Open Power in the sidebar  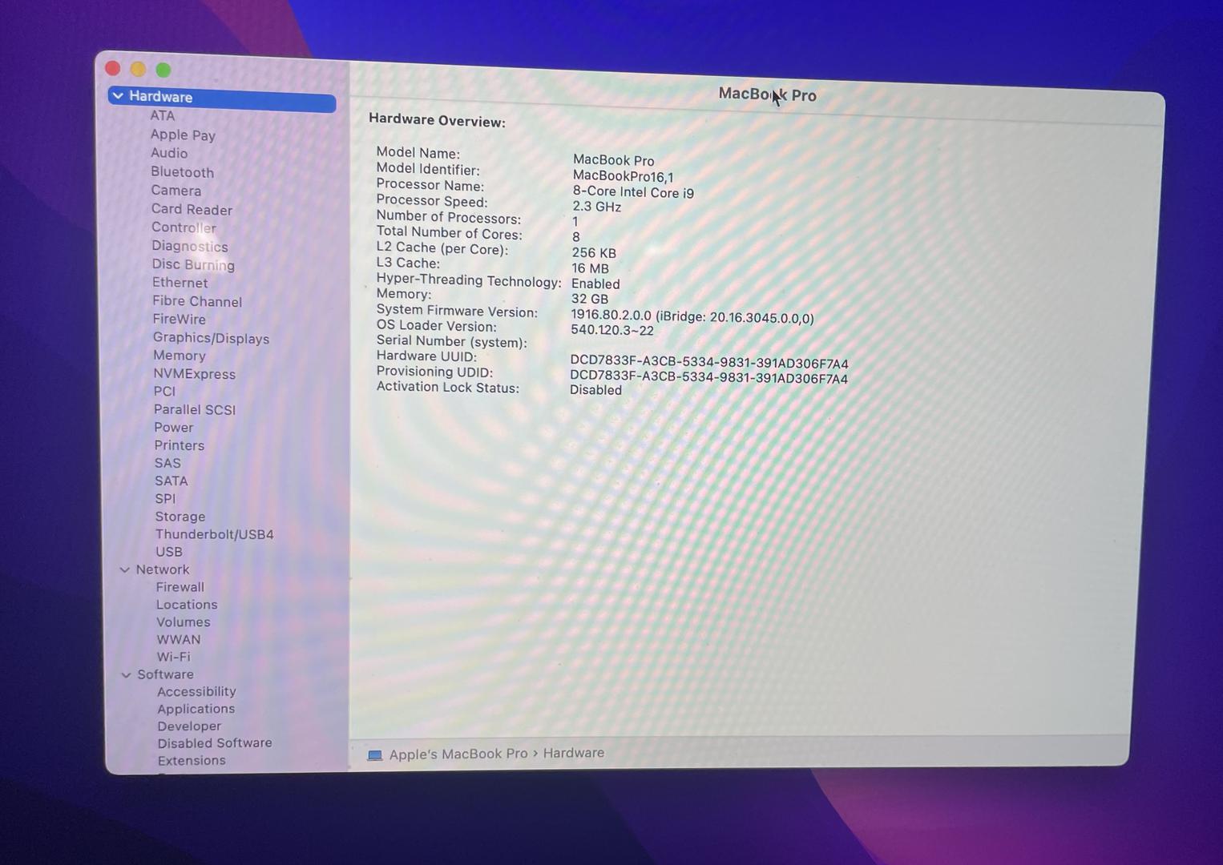(x=174, y=428)
